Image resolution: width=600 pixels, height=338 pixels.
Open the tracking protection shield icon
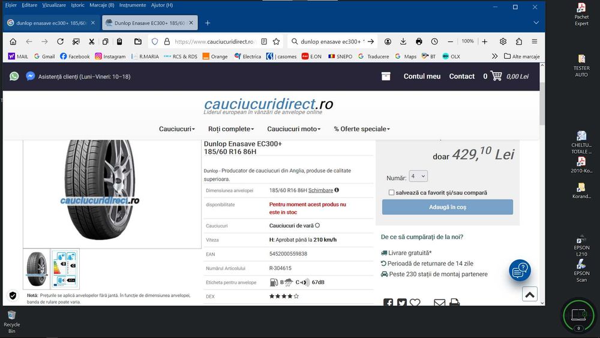pyautogui.click(x=155, y=41)
